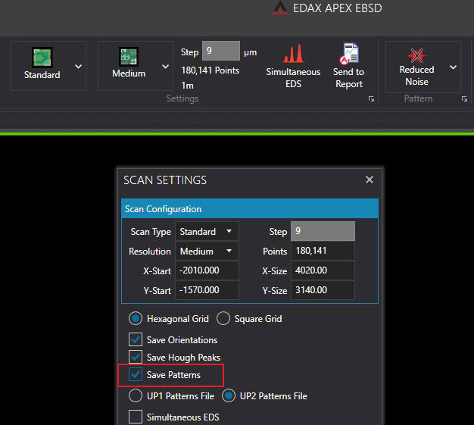Open the Resolution dropdown in dialog
The image size is (474, 425).
tap(207, 252)
